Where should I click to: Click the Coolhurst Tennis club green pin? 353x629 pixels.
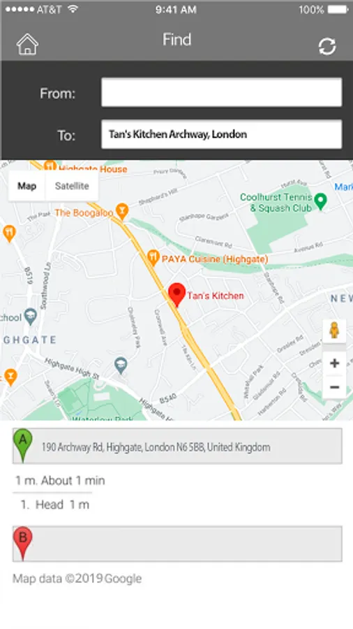pyautogui.click(x=321, y=201)
